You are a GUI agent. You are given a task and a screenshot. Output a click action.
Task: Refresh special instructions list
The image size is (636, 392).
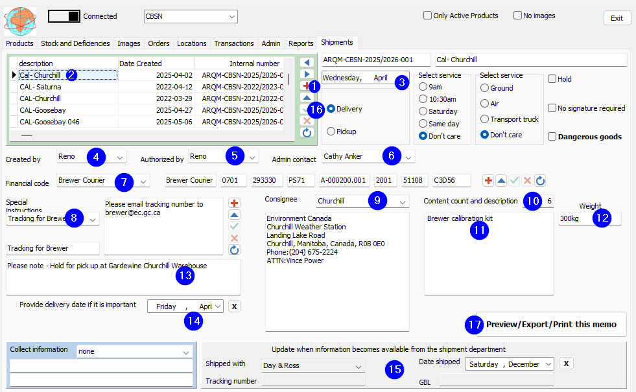(x=234, y=249)
